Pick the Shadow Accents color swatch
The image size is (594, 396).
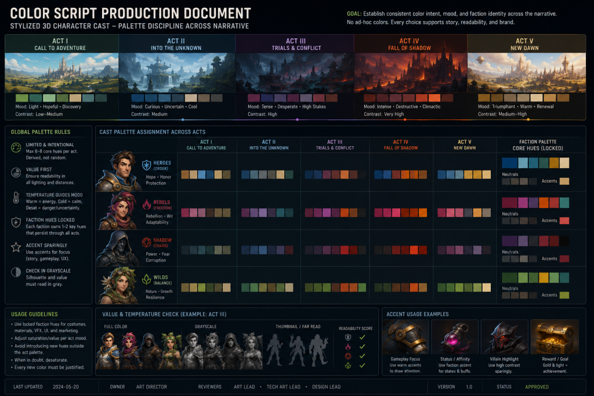tap(564, 259)
